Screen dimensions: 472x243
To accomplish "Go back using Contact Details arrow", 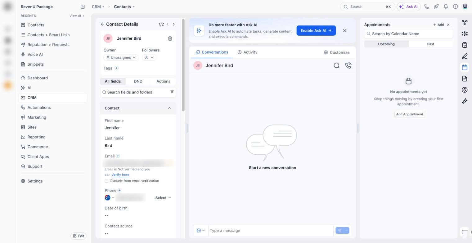I will tap(102, 24).
